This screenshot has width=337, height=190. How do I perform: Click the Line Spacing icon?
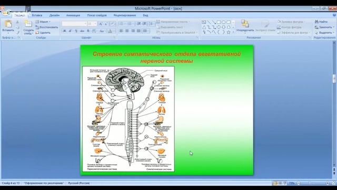tap(152, 24)
